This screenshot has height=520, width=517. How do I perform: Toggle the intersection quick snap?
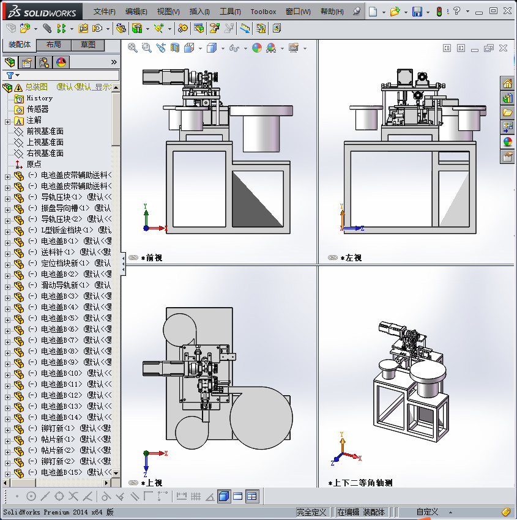click(x=73, y=496)
